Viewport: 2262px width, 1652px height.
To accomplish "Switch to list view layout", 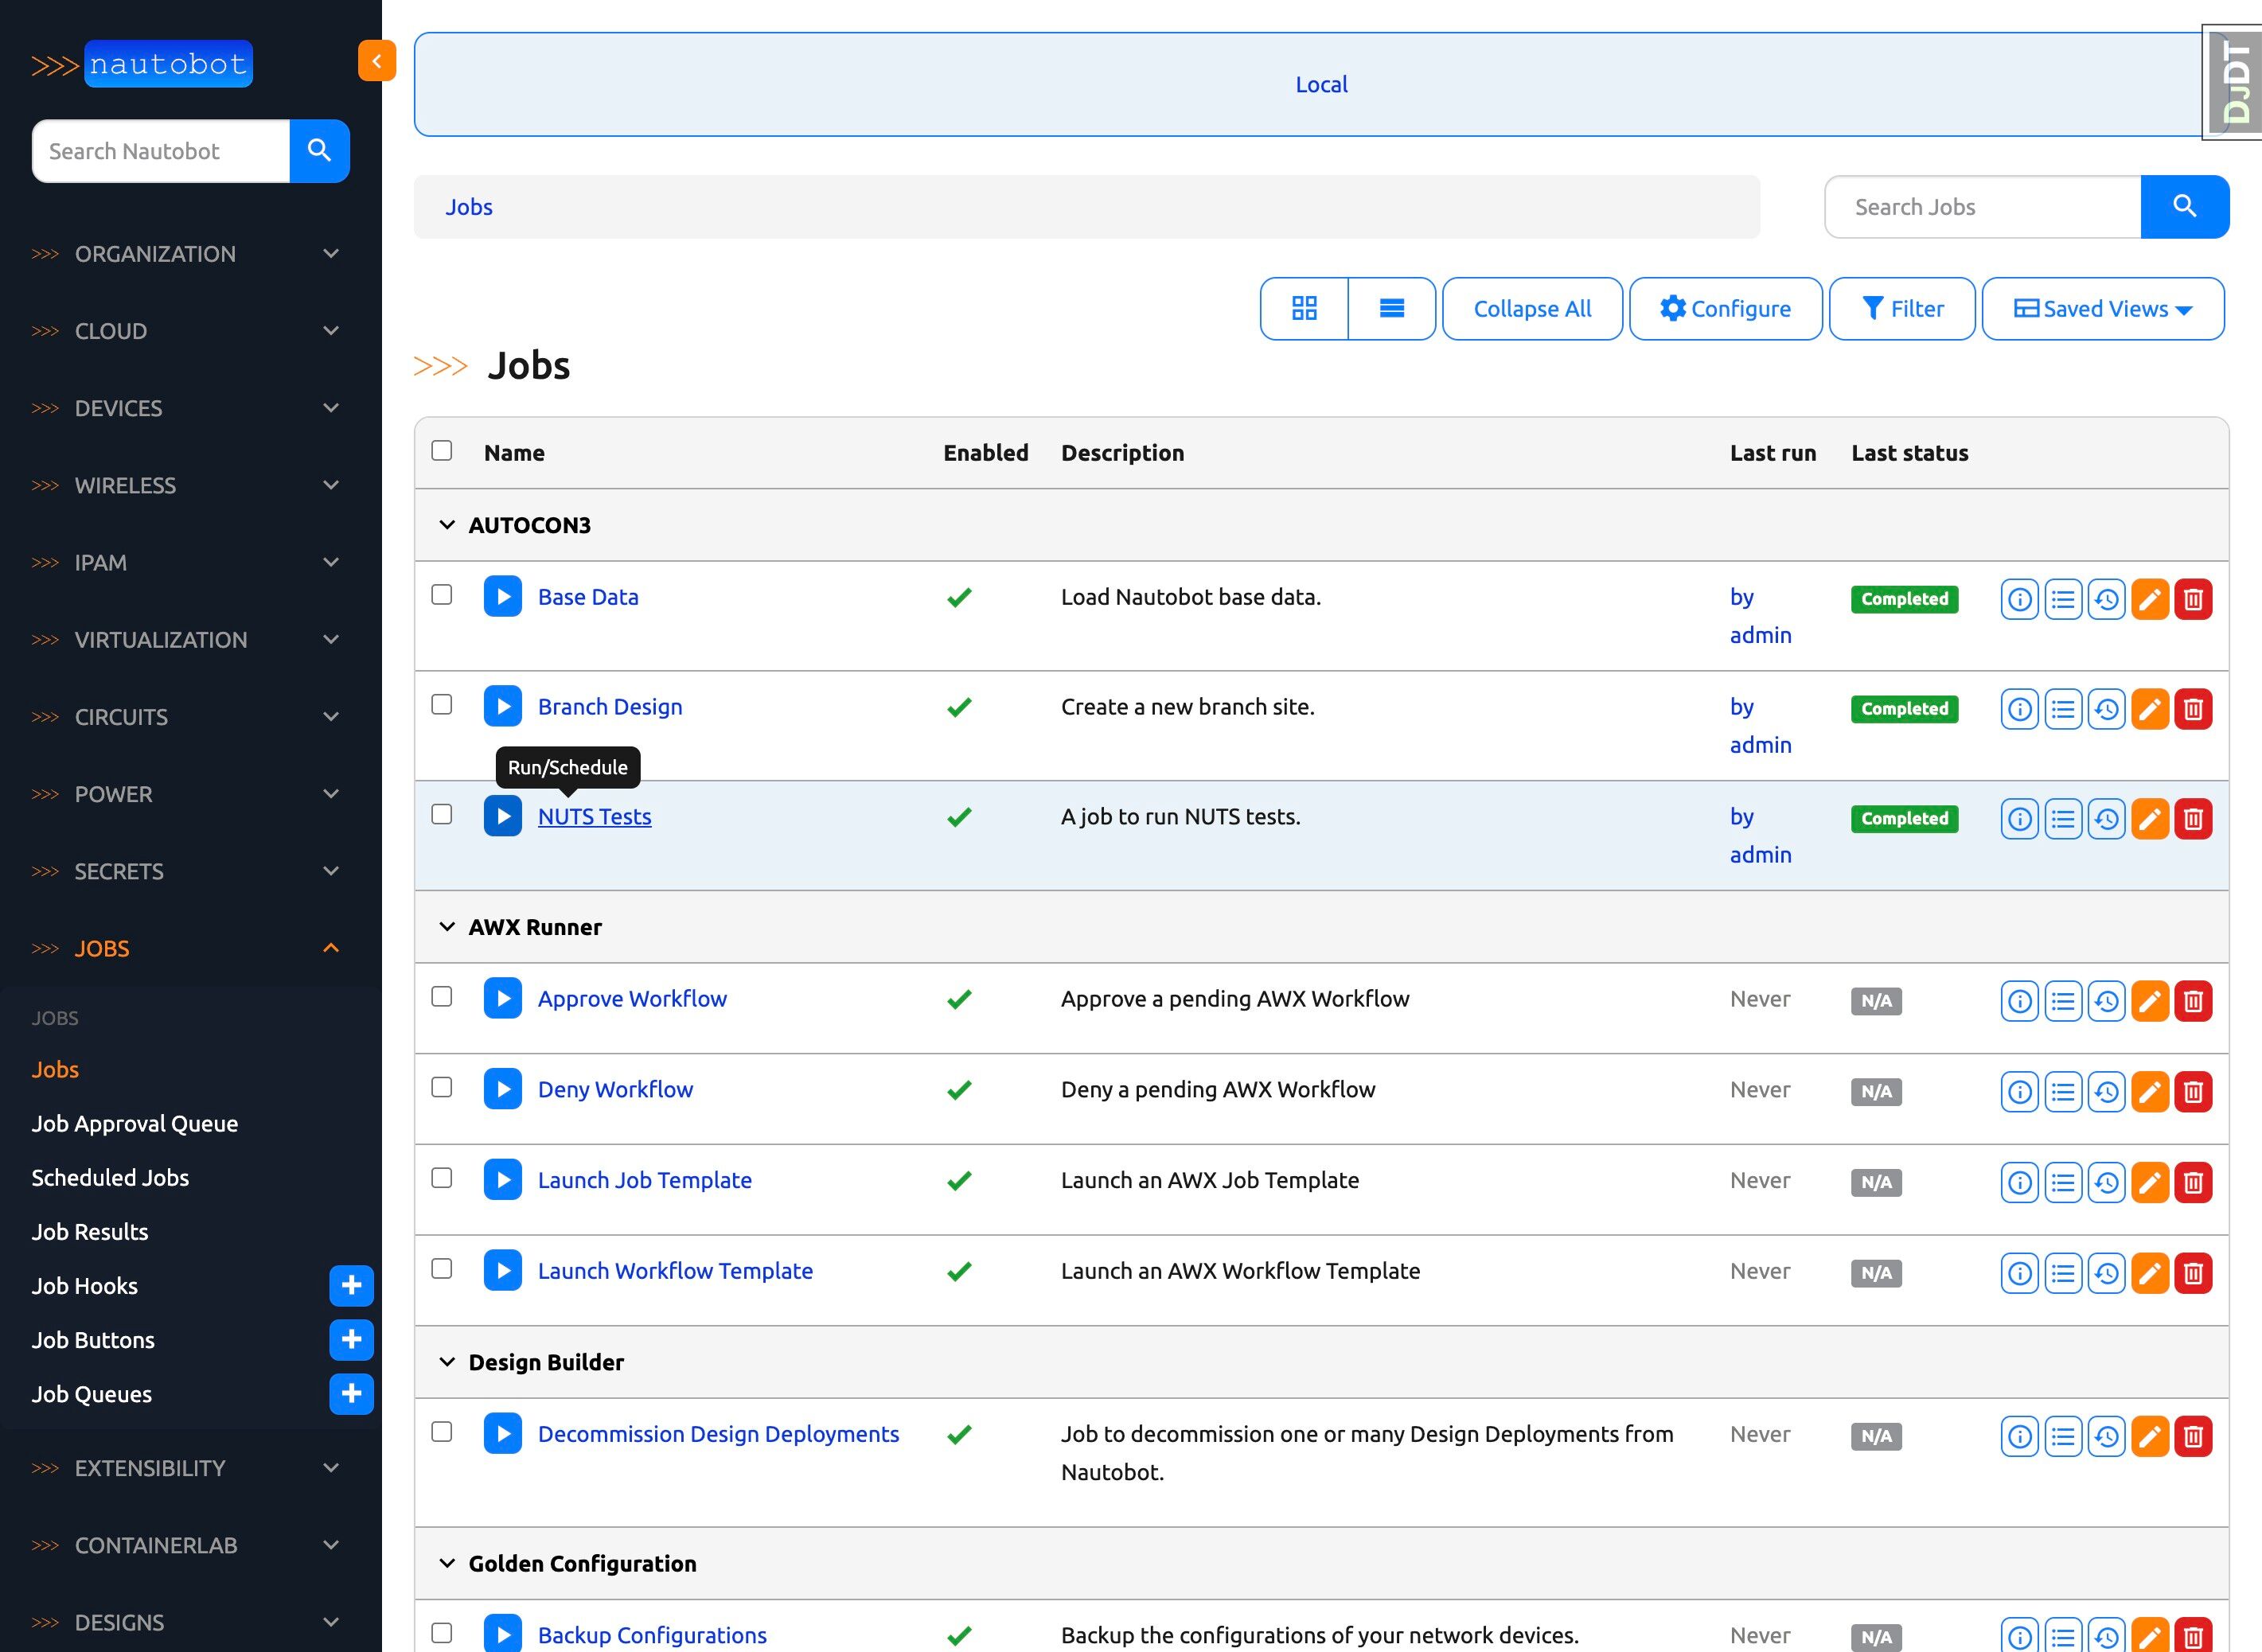I will point(1391,308).
